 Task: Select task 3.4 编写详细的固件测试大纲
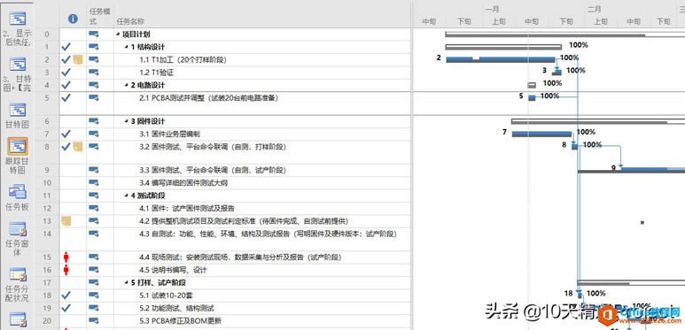183,183
